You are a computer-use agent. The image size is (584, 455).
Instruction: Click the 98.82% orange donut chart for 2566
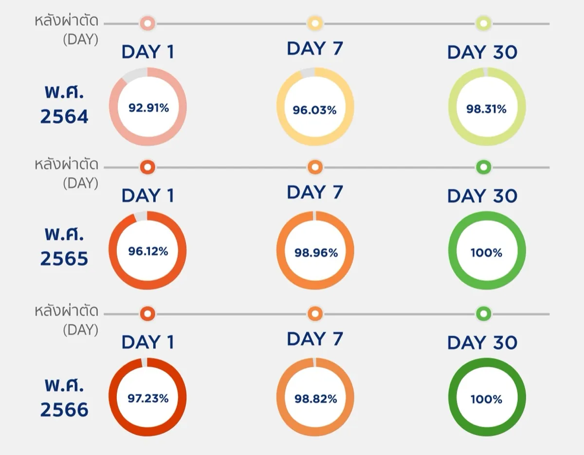pos(315,398)
